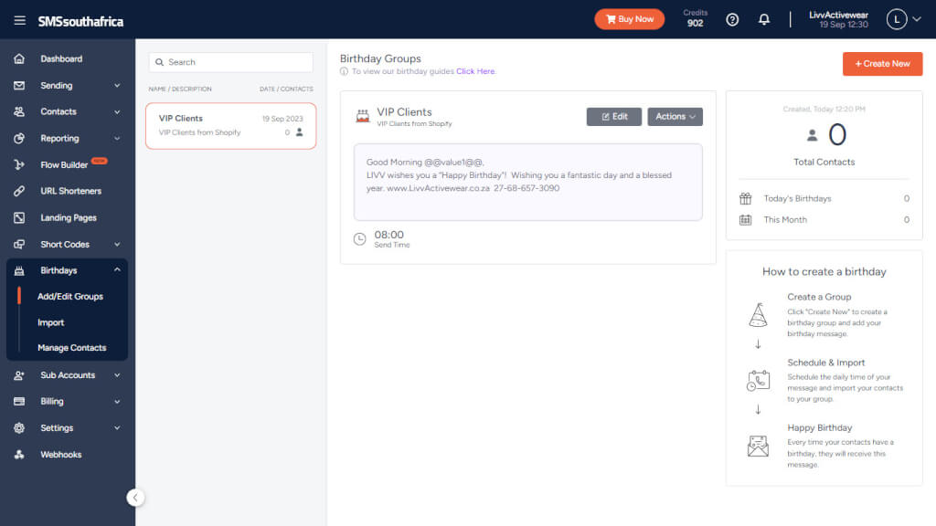Click the Create New button

point(882,64)
